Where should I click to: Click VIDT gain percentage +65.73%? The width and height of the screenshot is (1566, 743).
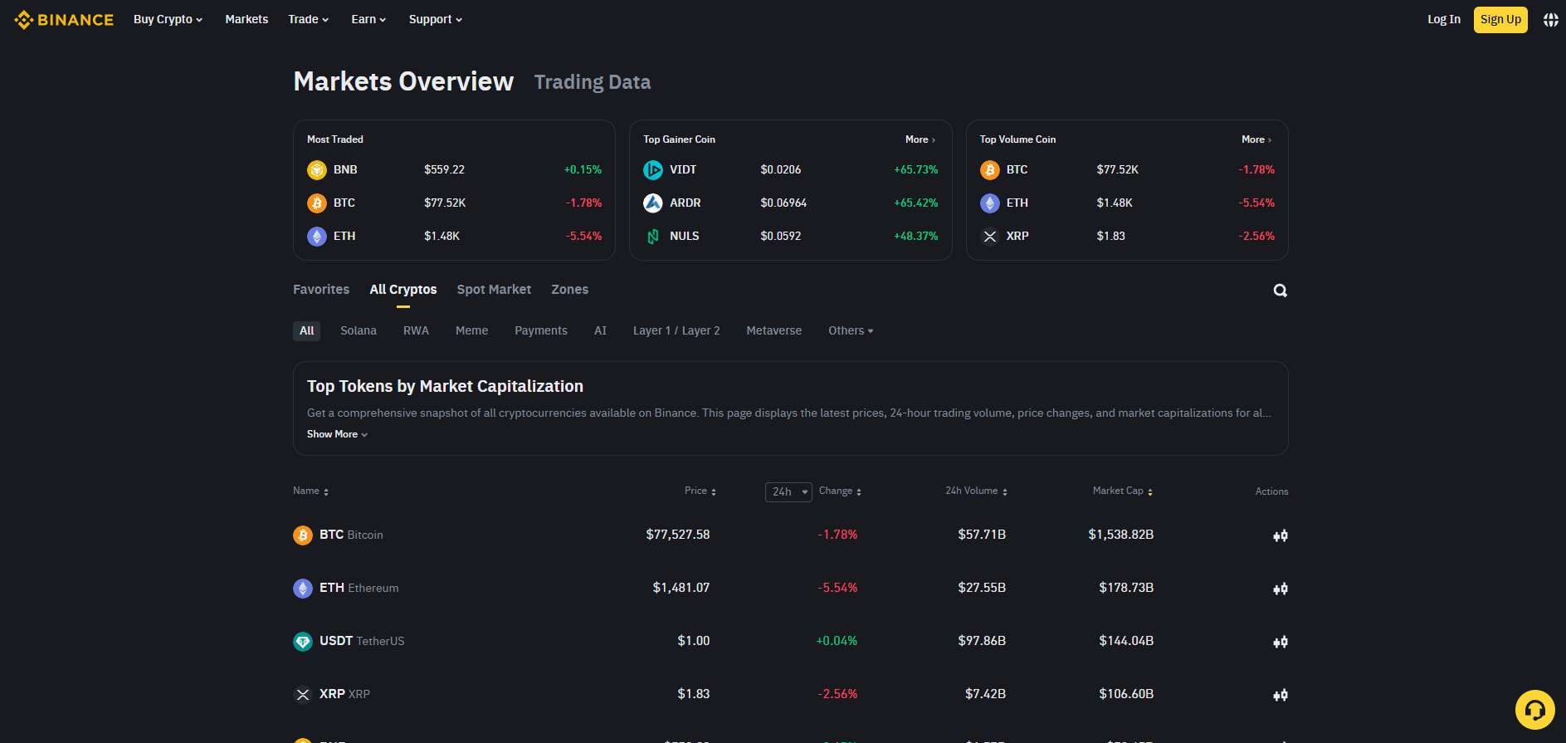(916, 169)
